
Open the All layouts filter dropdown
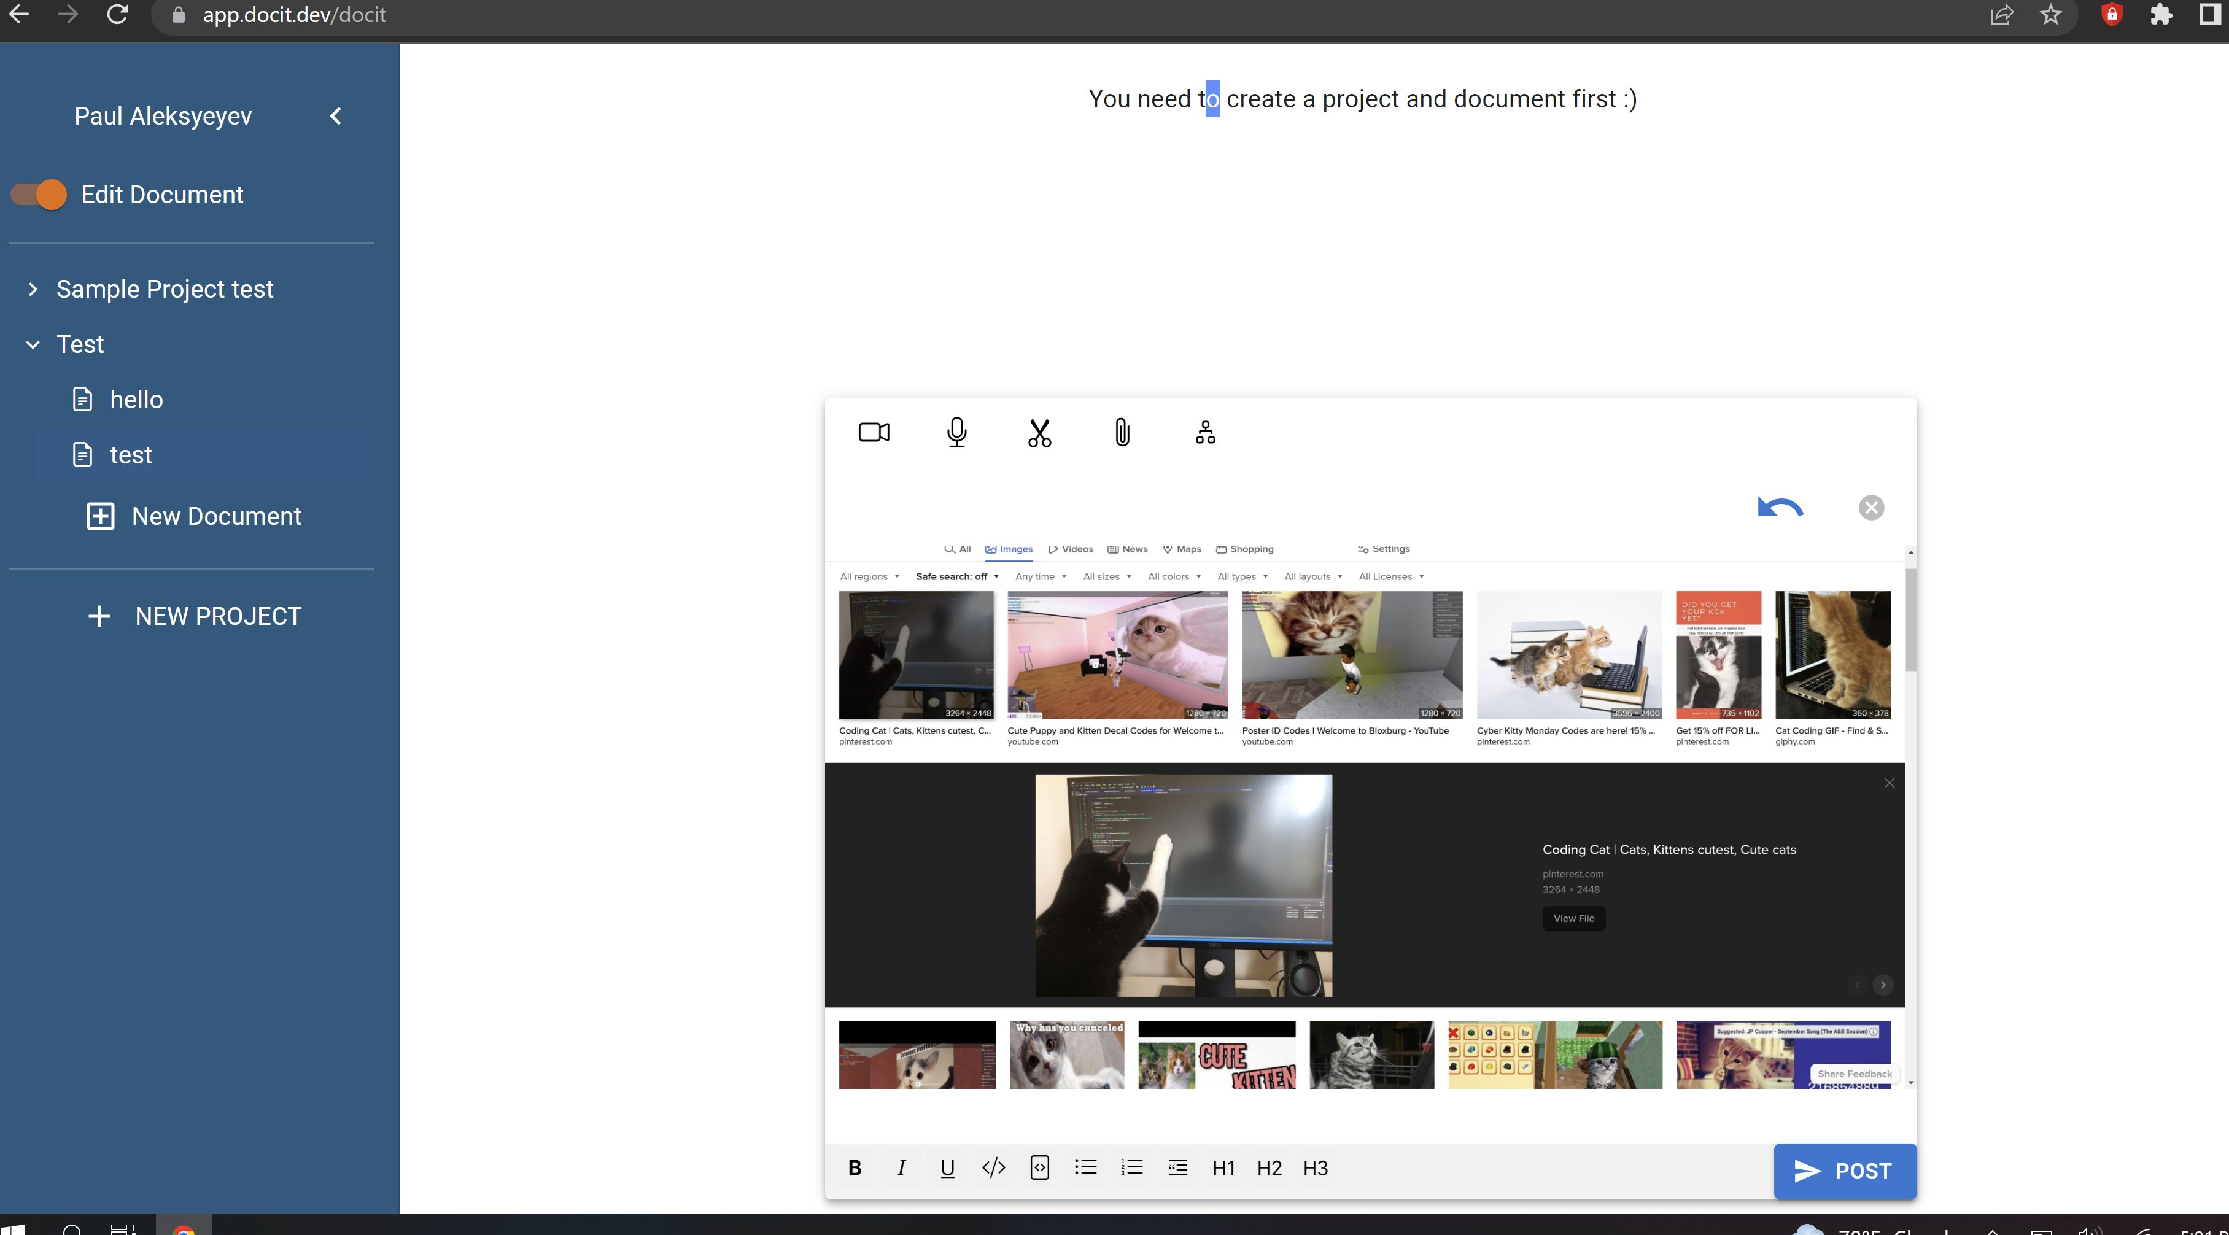click(x=1314, y=576)
